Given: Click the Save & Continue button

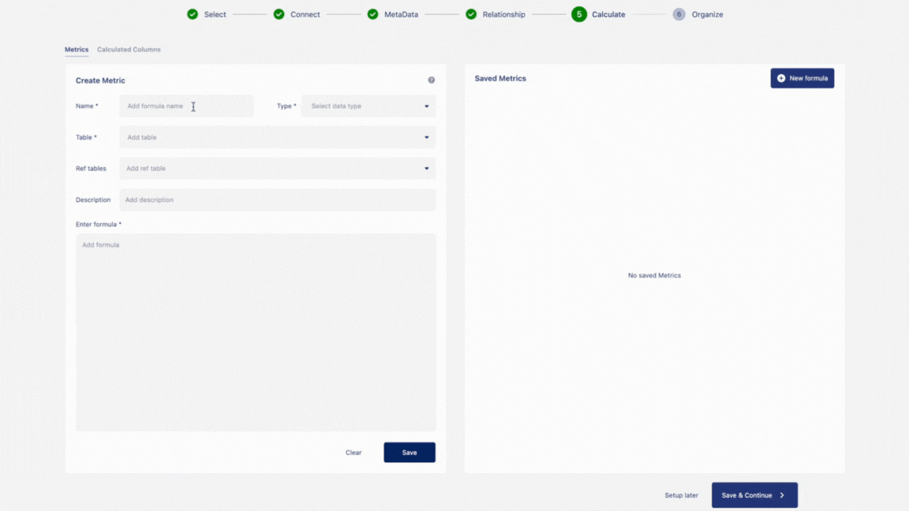Looking at the screenshot, I should click(x=754, y=495).
